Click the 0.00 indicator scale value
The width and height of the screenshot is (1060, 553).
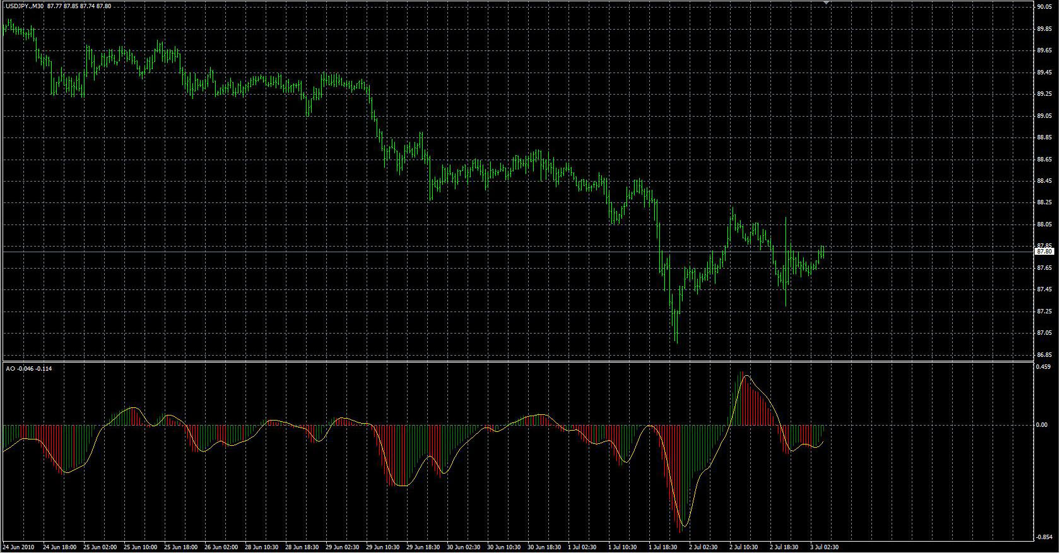[1043, 425]
